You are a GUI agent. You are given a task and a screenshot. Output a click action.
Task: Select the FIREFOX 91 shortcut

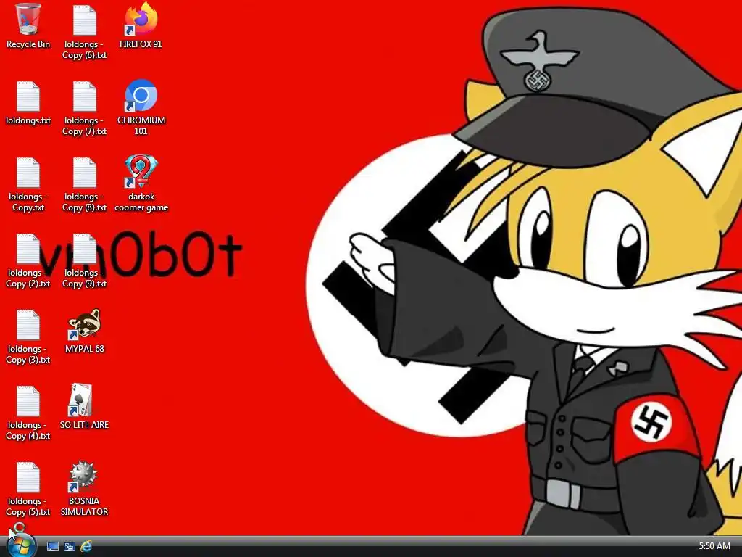pyautogui.click(x=141, y=26)
